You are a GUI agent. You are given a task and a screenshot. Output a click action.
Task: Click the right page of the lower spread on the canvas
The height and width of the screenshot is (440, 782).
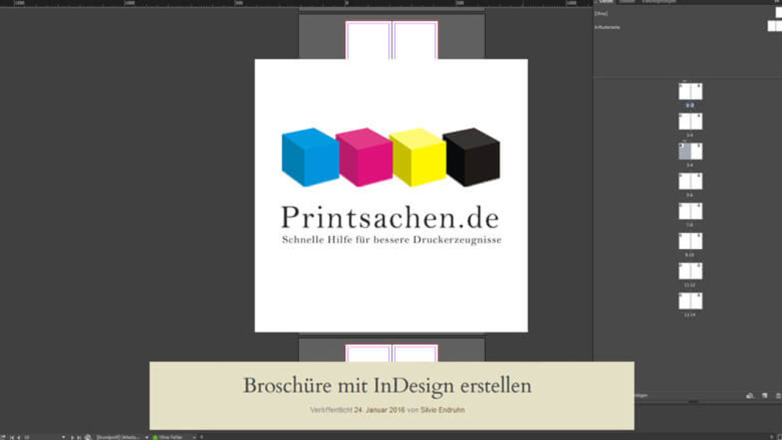[415, 353]
